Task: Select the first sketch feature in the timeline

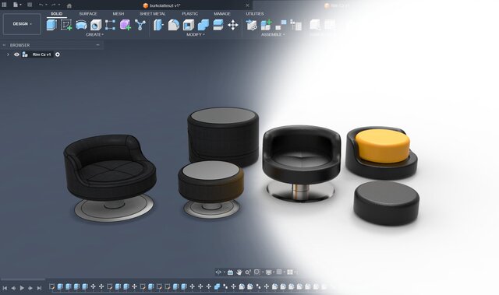Action: point(52,286)
